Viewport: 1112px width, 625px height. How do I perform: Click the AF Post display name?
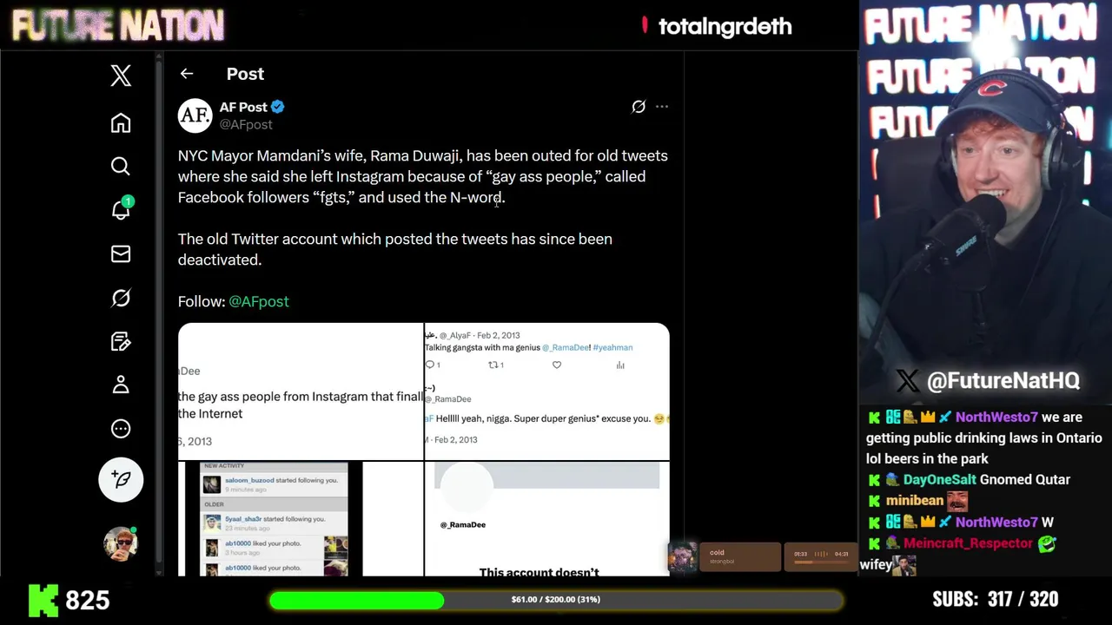click(x=243, y=107)
